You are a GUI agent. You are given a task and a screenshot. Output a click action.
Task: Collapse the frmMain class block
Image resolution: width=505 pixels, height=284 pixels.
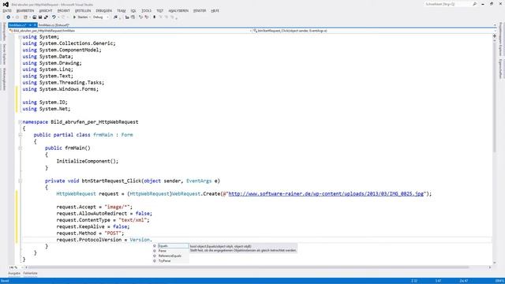coord(20,135)
